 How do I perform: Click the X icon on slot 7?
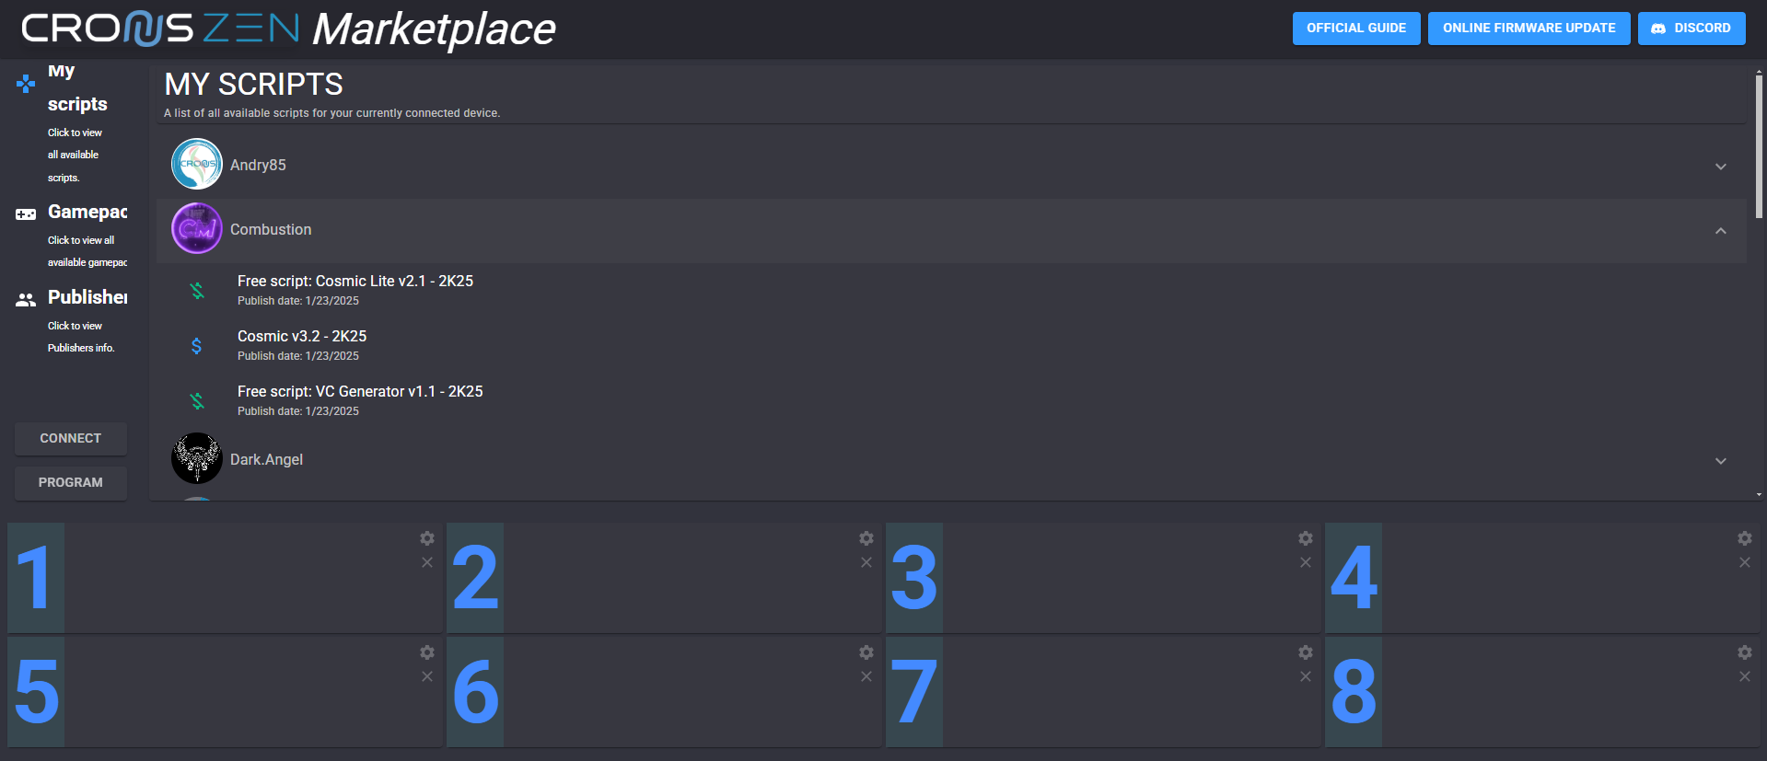pyautogui.click(x=1306, y=676)
